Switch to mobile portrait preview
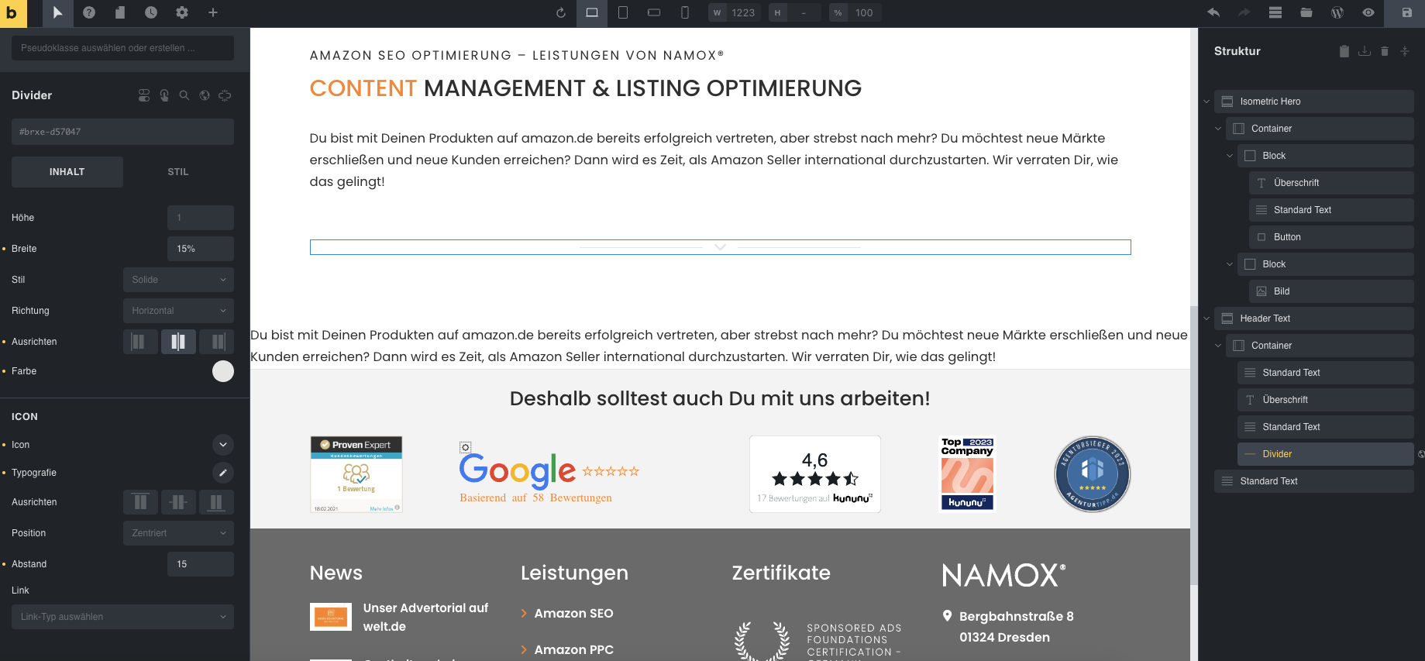The height and width of the screenshot is (661, 1425). click(x=685, y=12)
